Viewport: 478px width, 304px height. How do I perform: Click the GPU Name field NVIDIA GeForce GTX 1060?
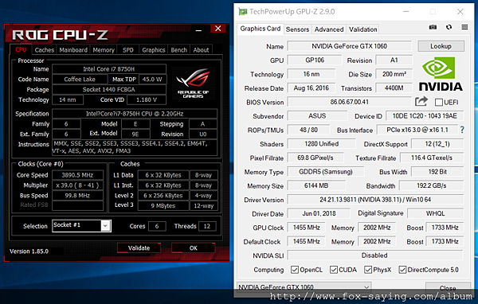[350, 46]
